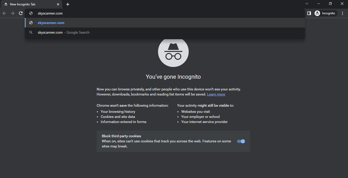The image size is (348, 178).
Task: Close the Chrome window
Action: [342, 4]
